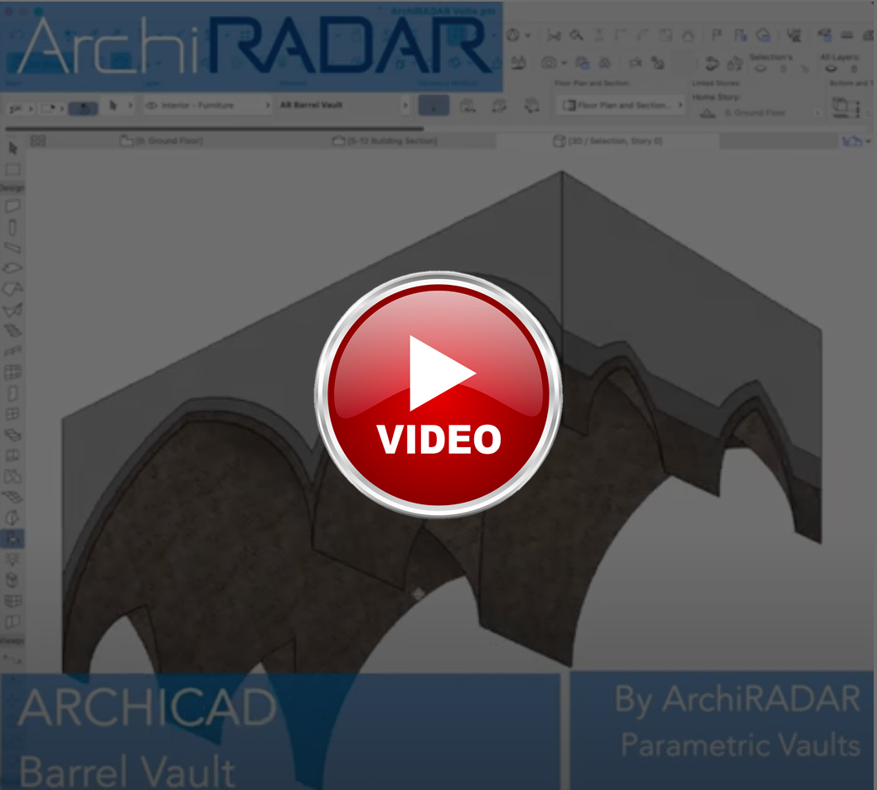The height and width of the screenshot is (790, 877).
Task: Select the Arrow tool in toolbox
Action: click(x=12, y=148)
